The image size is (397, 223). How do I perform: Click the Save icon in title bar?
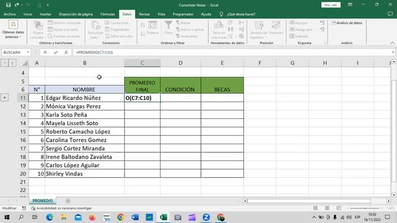pos(8,5)
